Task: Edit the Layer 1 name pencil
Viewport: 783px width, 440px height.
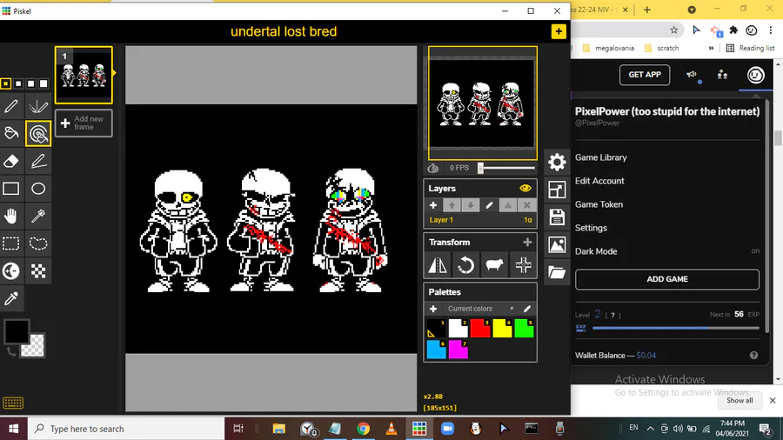Action: coord(489,205)
